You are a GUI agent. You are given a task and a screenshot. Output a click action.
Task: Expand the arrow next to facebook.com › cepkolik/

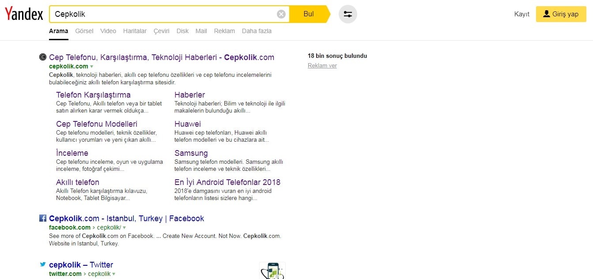point(125,228)
